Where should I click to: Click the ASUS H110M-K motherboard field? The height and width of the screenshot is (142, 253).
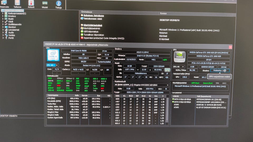pyautogui.click(x=143, y=52)
